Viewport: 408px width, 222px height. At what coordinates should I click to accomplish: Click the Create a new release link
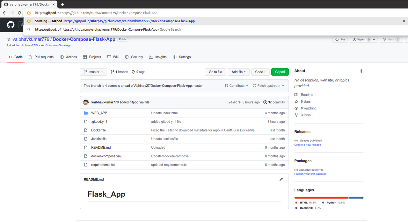[308, 145]
